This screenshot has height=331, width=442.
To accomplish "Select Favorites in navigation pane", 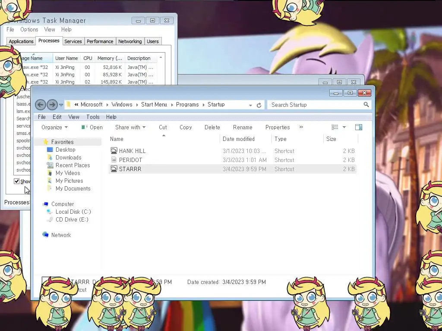I will pos(62,142).
